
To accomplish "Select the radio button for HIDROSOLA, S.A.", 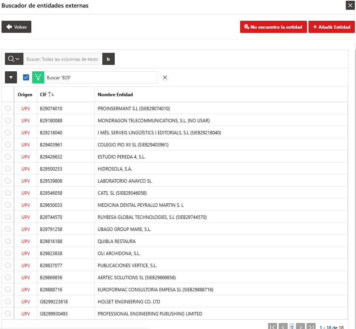I will point(8,169).
